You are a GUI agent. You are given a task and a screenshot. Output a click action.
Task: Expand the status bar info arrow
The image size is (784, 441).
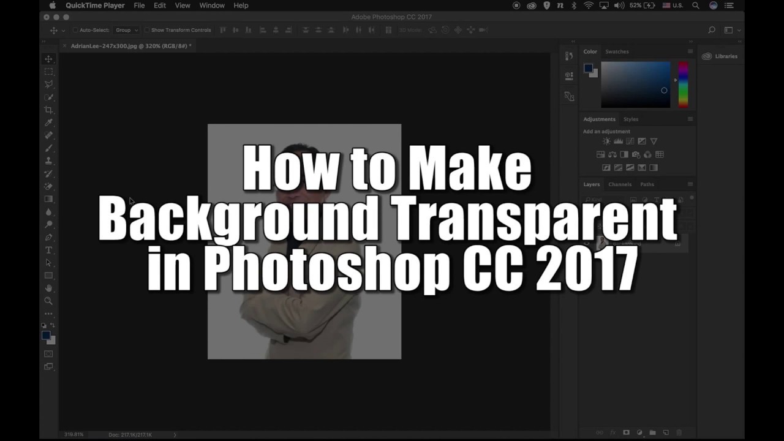(175, 435)
